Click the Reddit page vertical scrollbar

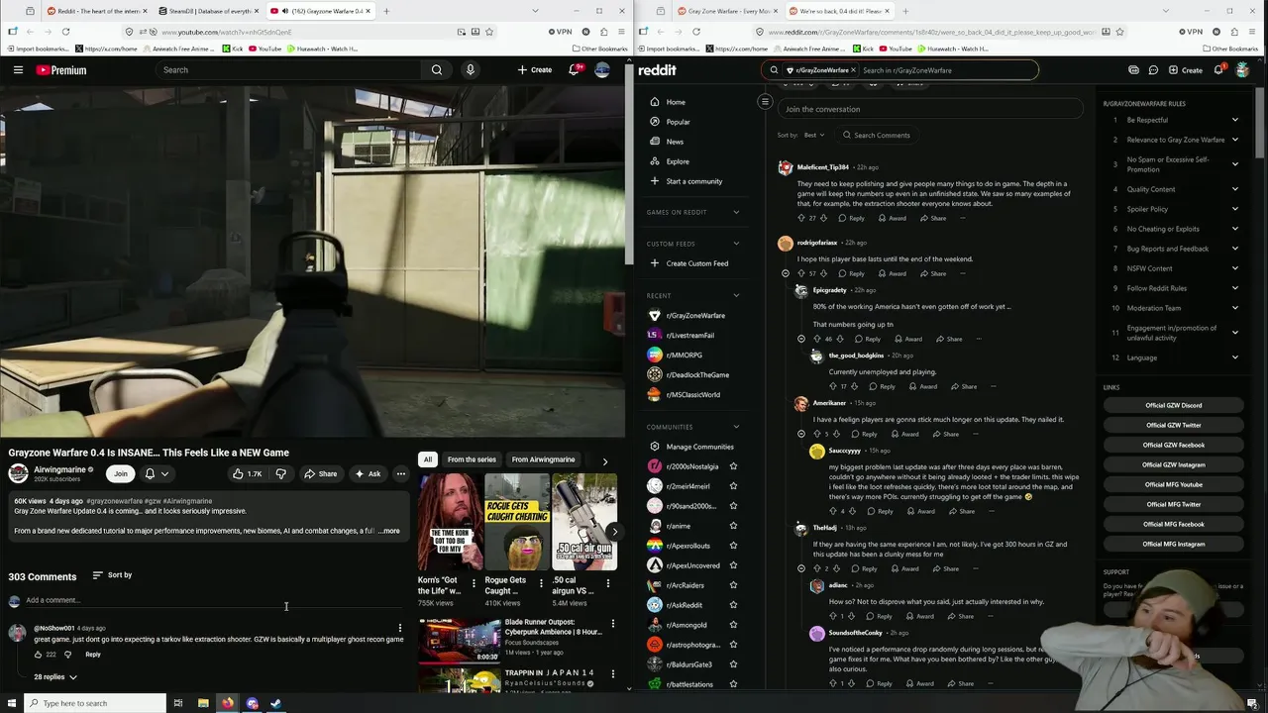(x=1260, y=124)
